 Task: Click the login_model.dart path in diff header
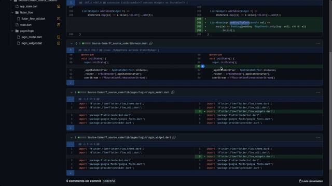click(128, 92)
